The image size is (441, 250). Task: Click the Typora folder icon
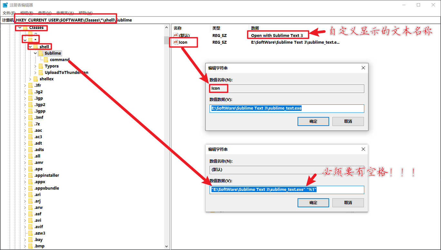point(41,66)
